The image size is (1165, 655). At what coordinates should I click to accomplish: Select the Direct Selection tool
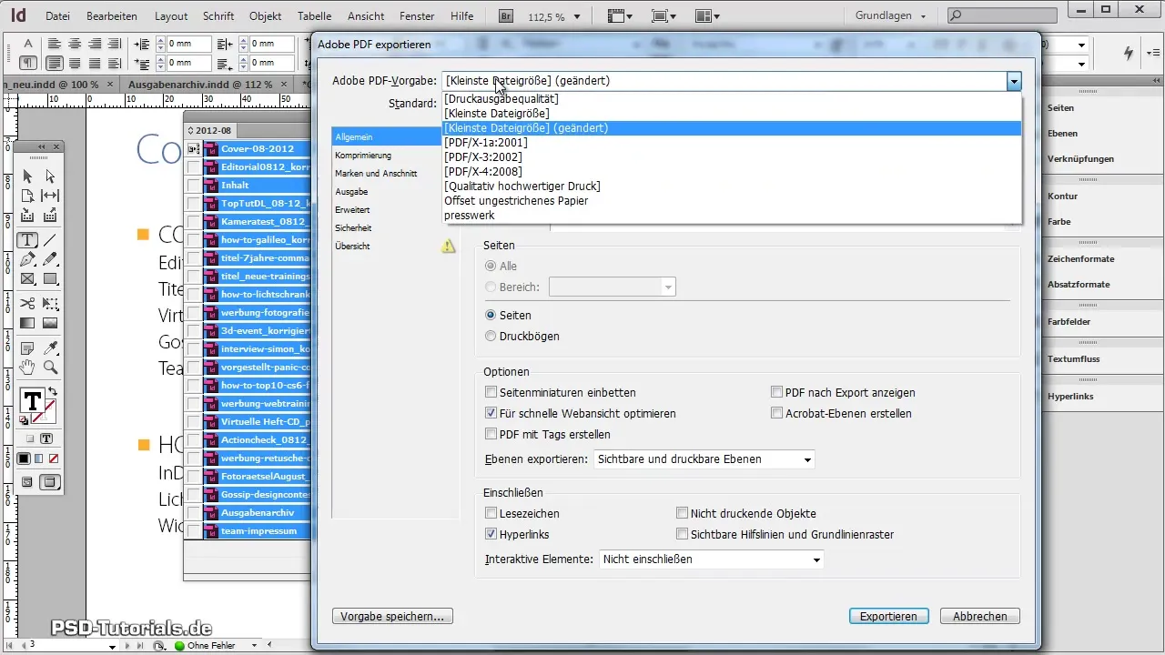tap(50, 176)
